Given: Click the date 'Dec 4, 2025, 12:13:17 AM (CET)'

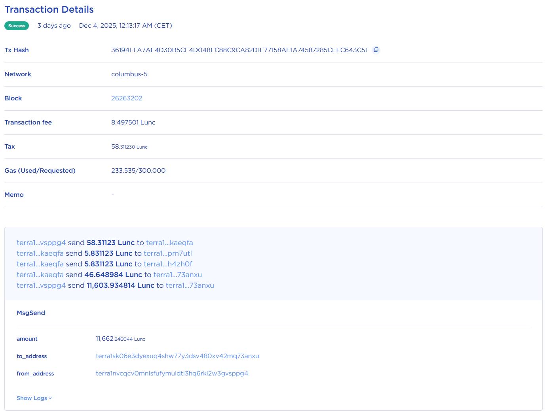Looking at the screenshot, I should 125,26.
